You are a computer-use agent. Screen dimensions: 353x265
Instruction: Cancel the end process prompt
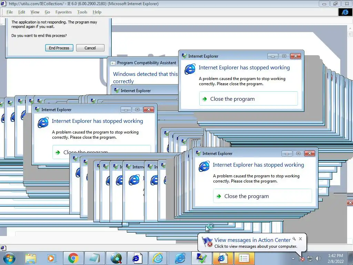[90, 48]
